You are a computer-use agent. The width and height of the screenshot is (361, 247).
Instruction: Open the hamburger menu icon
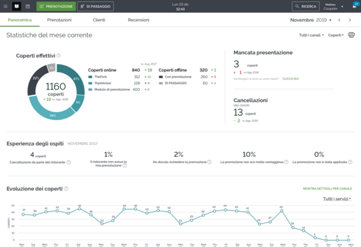click(5, 7)
